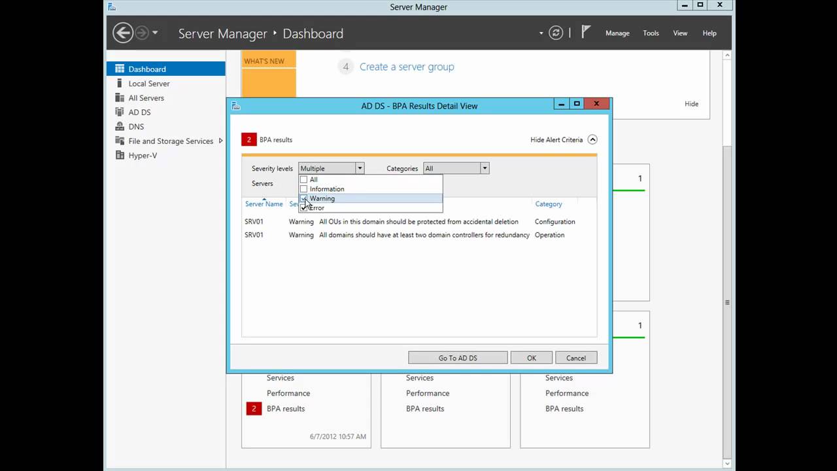Viewport: 837px width, 471px height.
Task: Sort by Category column header
Action: point(549,204)
